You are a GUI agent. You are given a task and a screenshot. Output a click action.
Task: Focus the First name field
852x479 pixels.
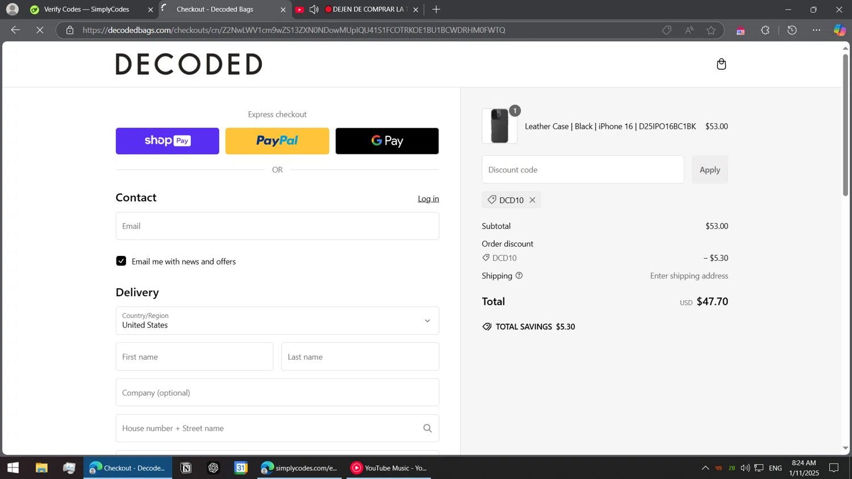[194, 357]
